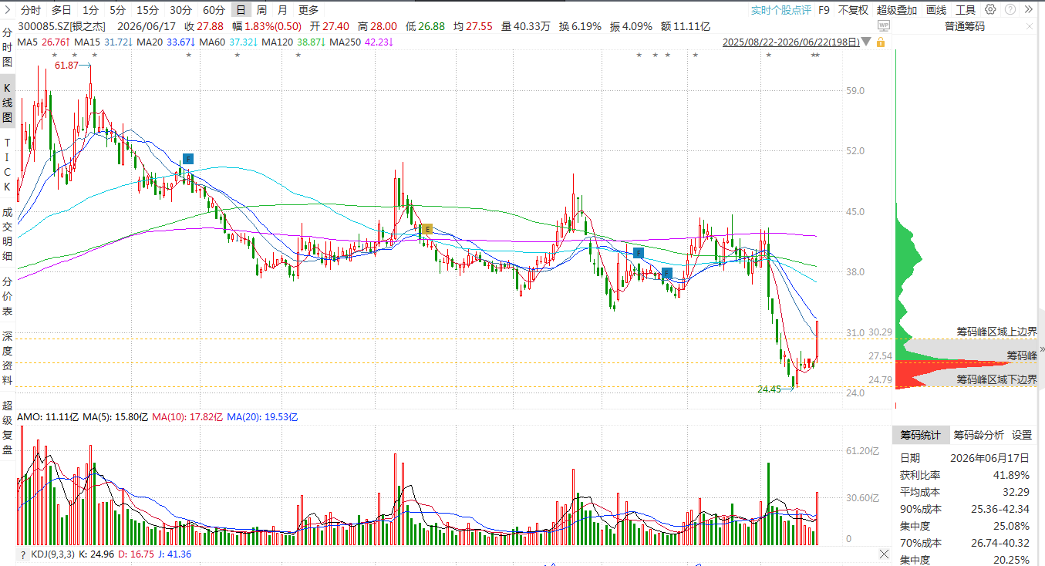Open the 实时个股点评 link
This screenshot has height=566, width=1045.
click(x=781, y=10)
